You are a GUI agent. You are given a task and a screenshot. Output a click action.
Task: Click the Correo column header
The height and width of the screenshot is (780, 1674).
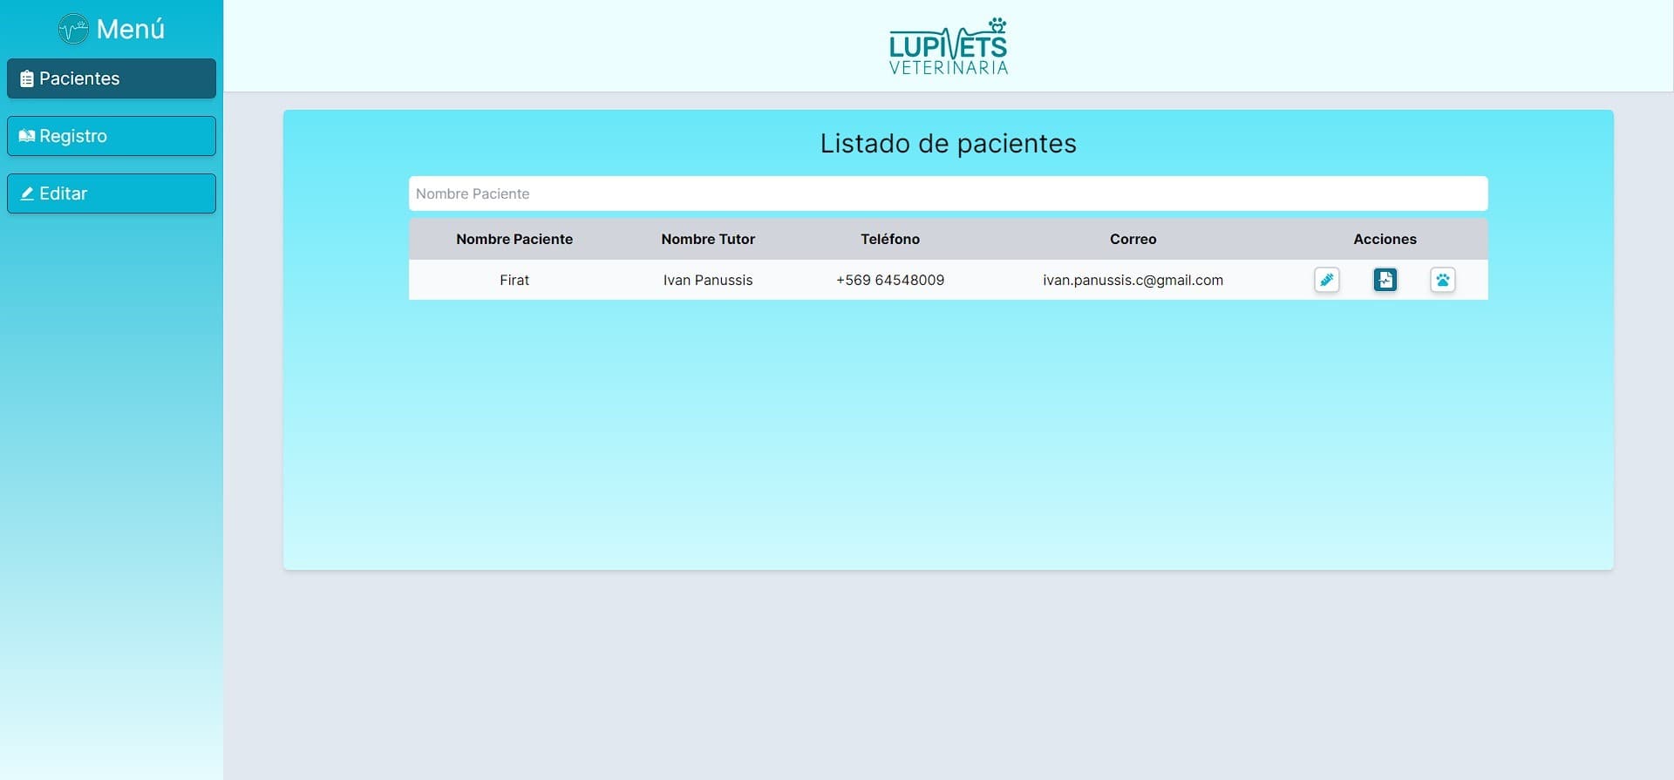[1133, 239]
